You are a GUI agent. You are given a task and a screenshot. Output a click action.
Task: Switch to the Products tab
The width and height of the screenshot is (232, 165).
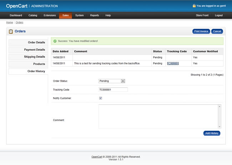click(28, 64)
